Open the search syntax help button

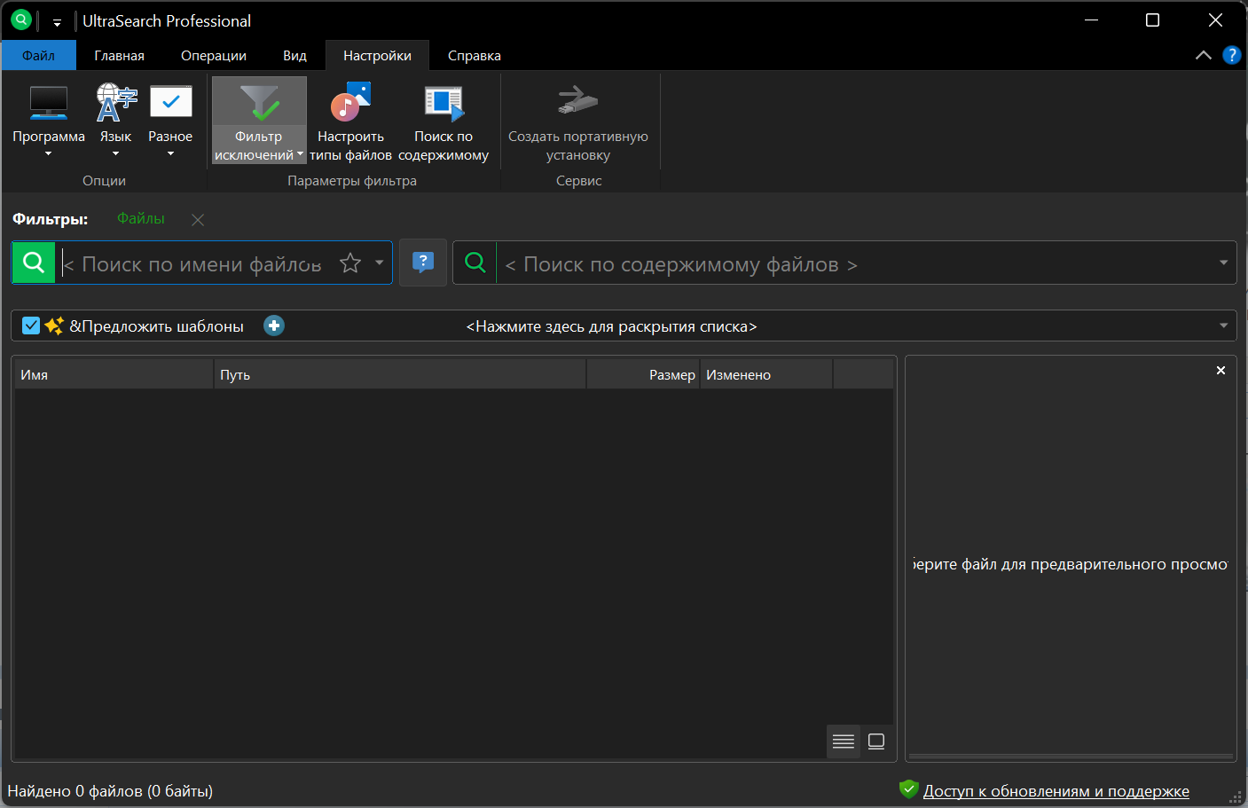tap(423, 263)
